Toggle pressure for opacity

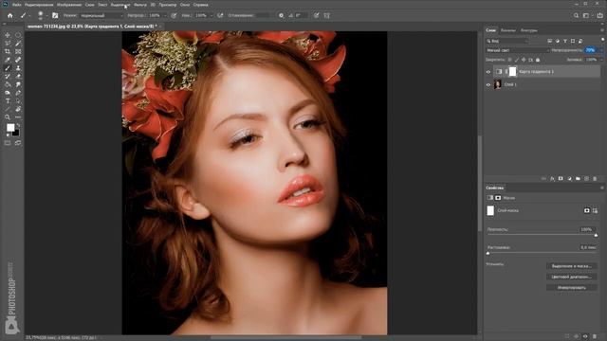(174, 15)
